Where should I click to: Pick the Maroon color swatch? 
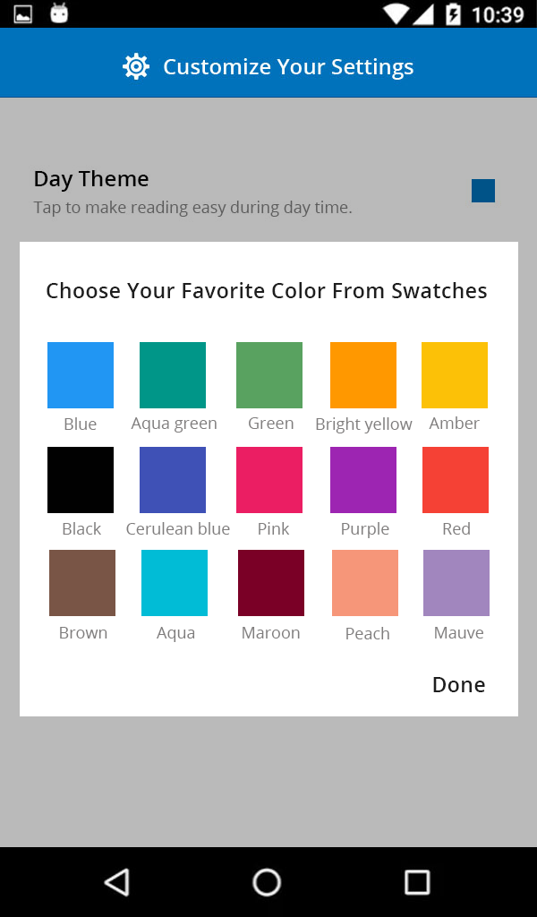(x=271, y=583)
